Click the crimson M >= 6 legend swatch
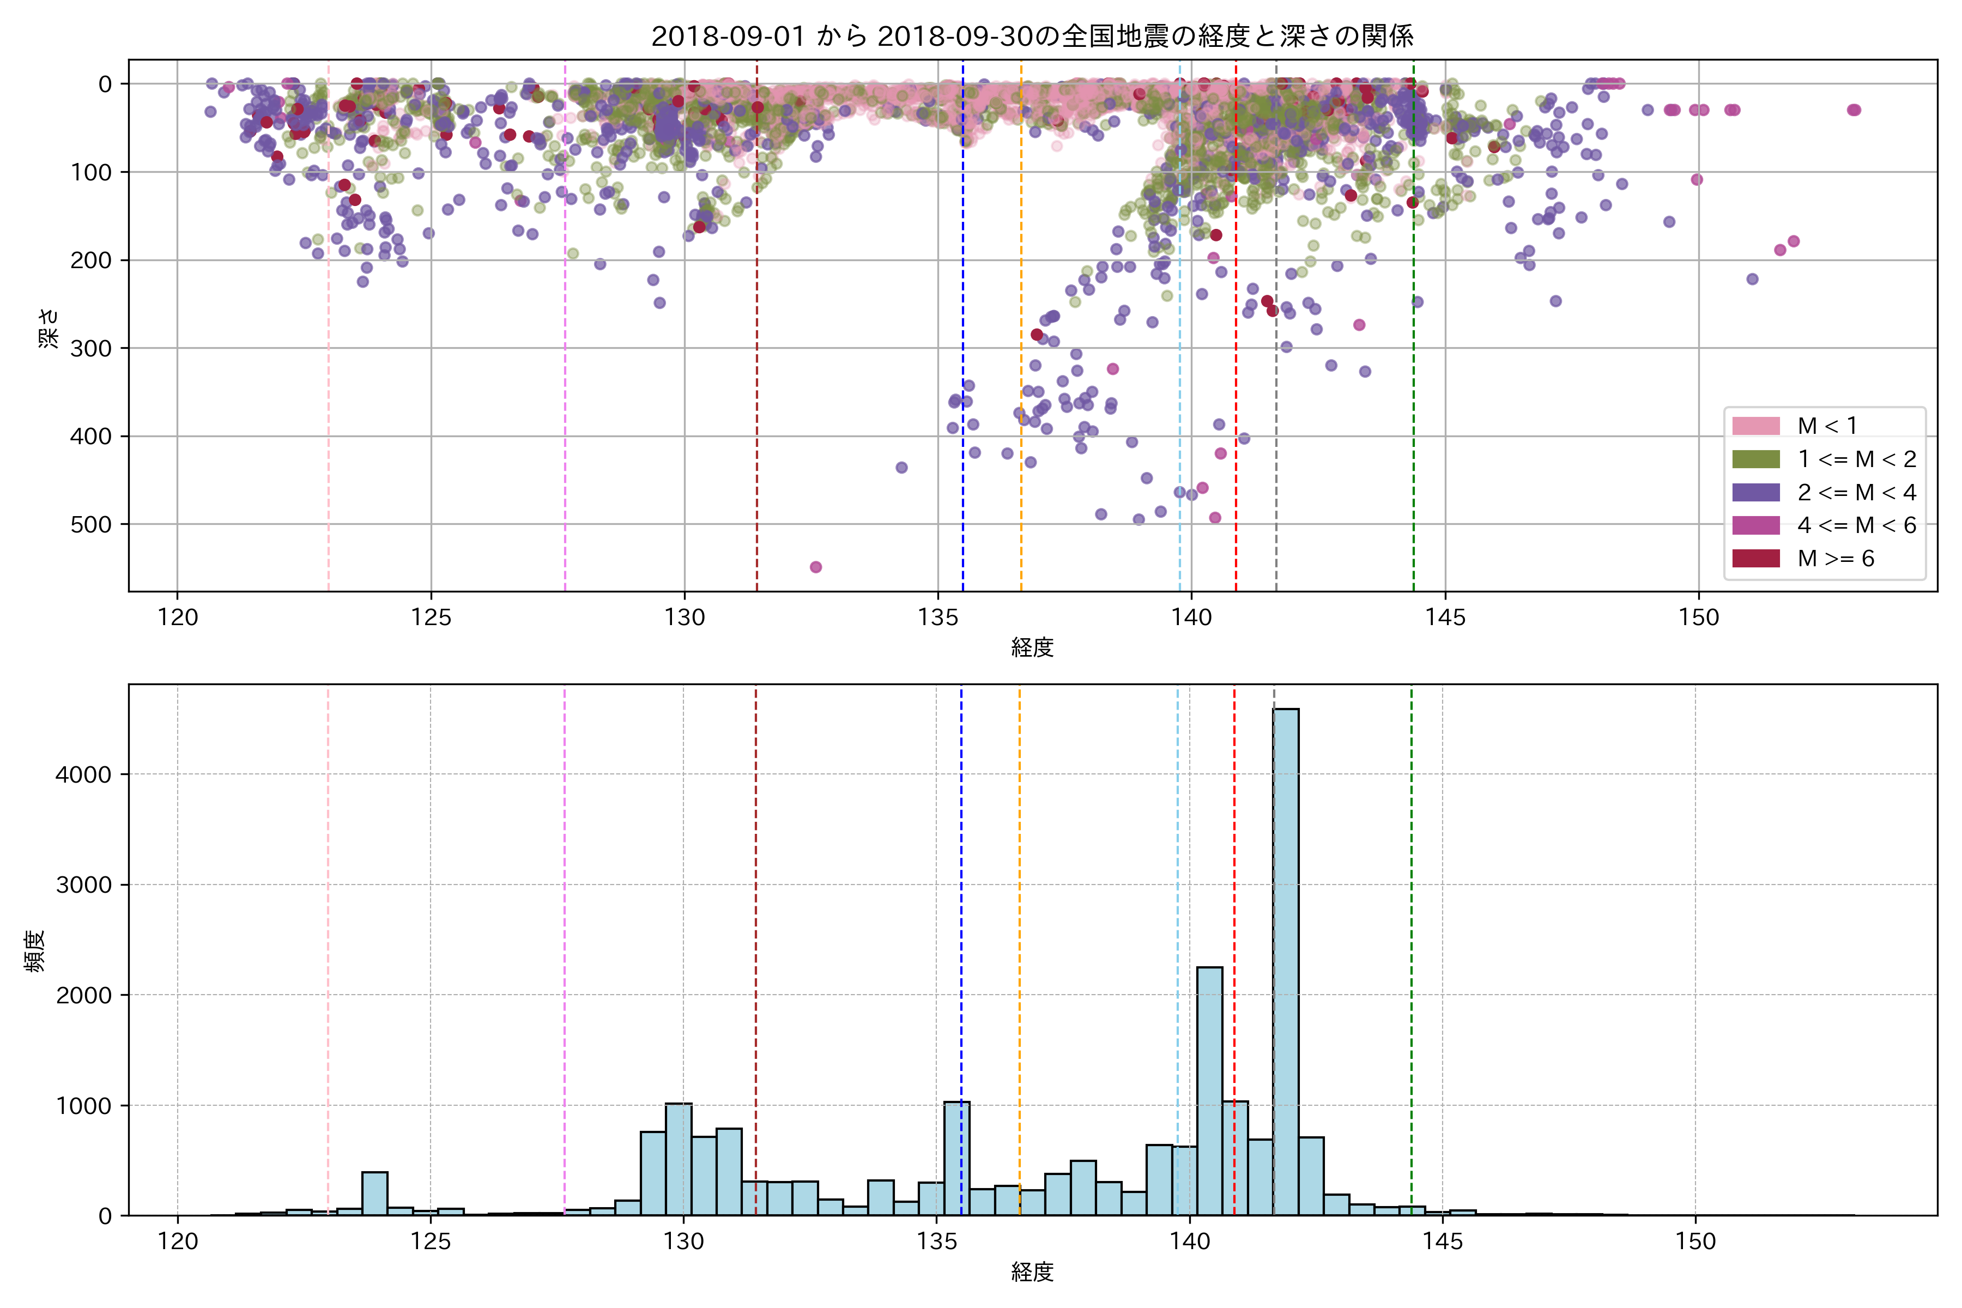The height and width of the screenshot is (1308, 1962). tap(1755, 558)
